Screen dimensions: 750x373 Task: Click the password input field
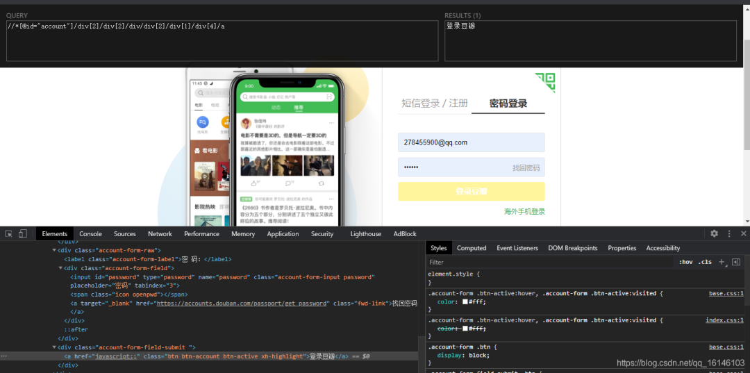coord(471,167)
